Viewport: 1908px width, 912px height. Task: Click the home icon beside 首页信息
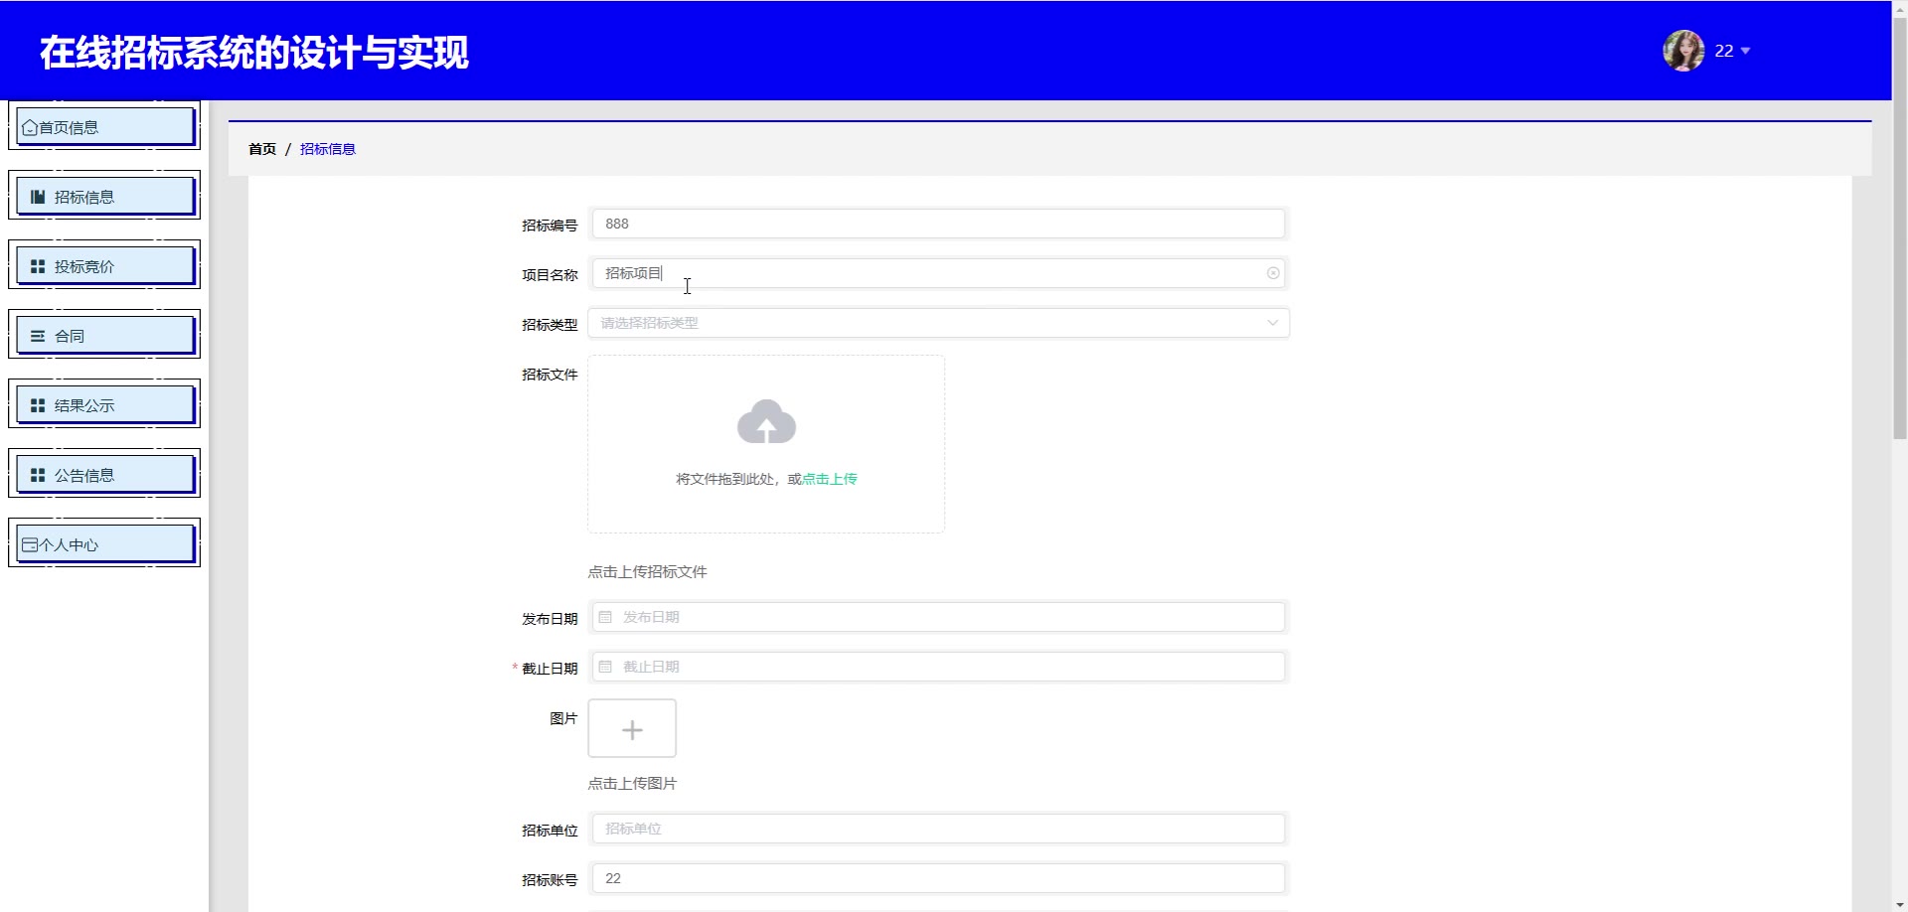[x=30, y=127]
